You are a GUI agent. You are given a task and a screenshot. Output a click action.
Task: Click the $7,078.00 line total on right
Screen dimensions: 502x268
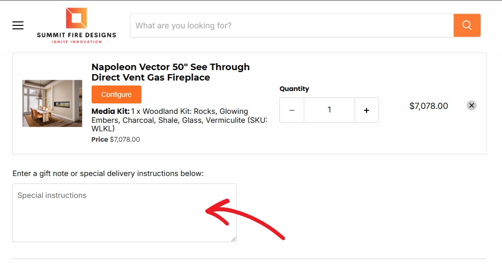pyautogui.click(x=429, y=106)
